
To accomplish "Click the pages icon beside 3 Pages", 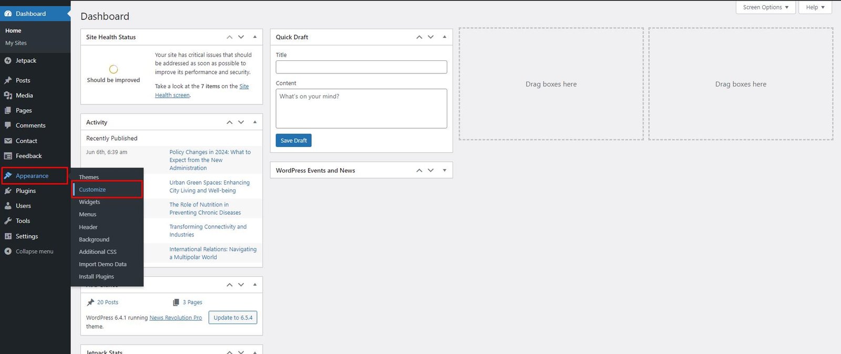I will point(176,303).
